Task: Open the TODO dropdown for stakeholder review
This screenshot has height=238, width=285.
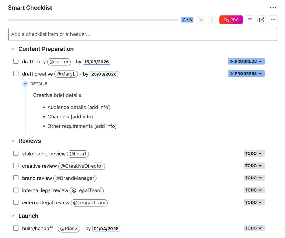Action: click(x=254, y=153)
